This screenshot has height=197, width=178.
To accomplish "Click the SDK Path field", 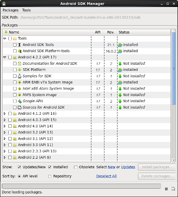I will tap(81, 17).
